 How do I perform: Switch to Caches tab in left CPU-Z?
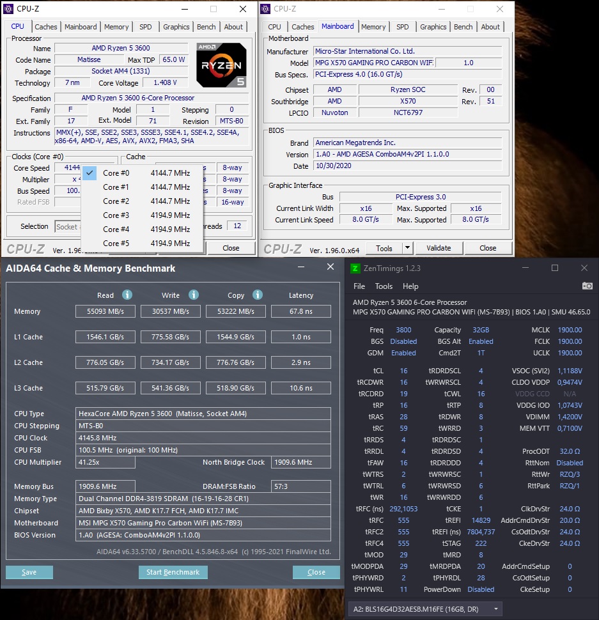point(46,27)
